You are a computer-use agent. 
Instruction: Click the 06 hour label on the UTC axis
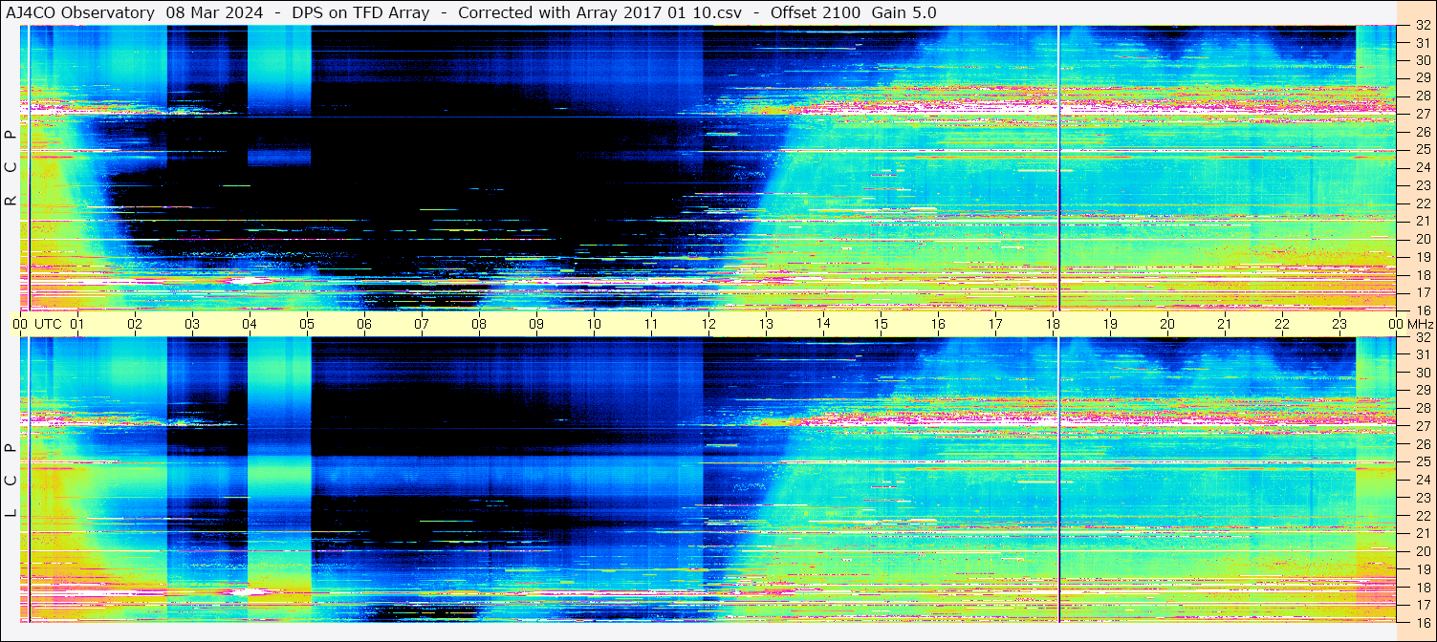(x=364, y=324)
